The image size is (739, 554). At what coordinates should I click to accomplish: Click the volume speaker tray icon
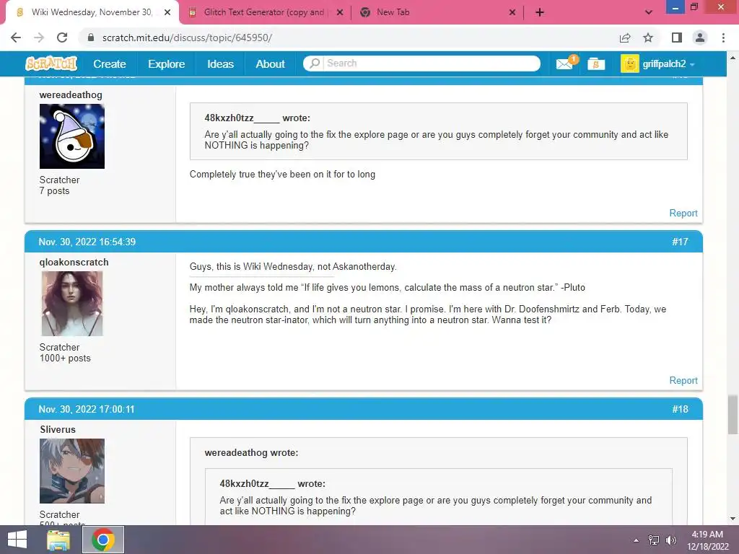[670, 540]
